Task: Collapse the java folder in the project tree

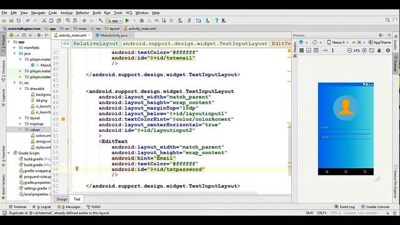Action: tap(14, 54)
